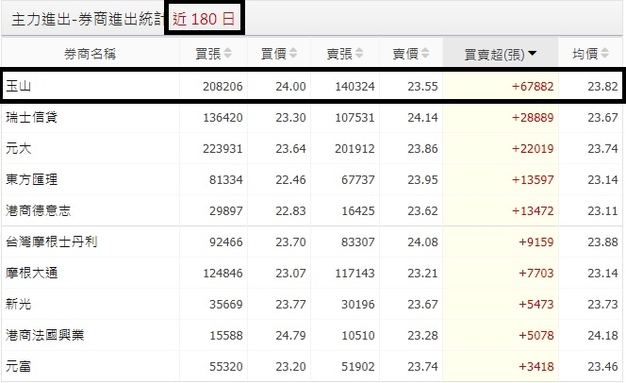
Task: Click 台灣摩根士丹利 sell price 24.08
Action: 422,242
